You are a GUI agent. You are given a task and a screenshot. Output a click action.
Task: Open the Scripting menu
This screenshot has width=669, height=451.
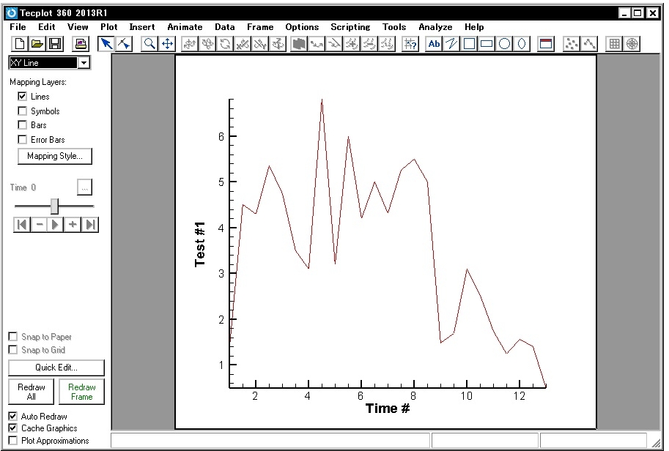click(x=350, y=27)
